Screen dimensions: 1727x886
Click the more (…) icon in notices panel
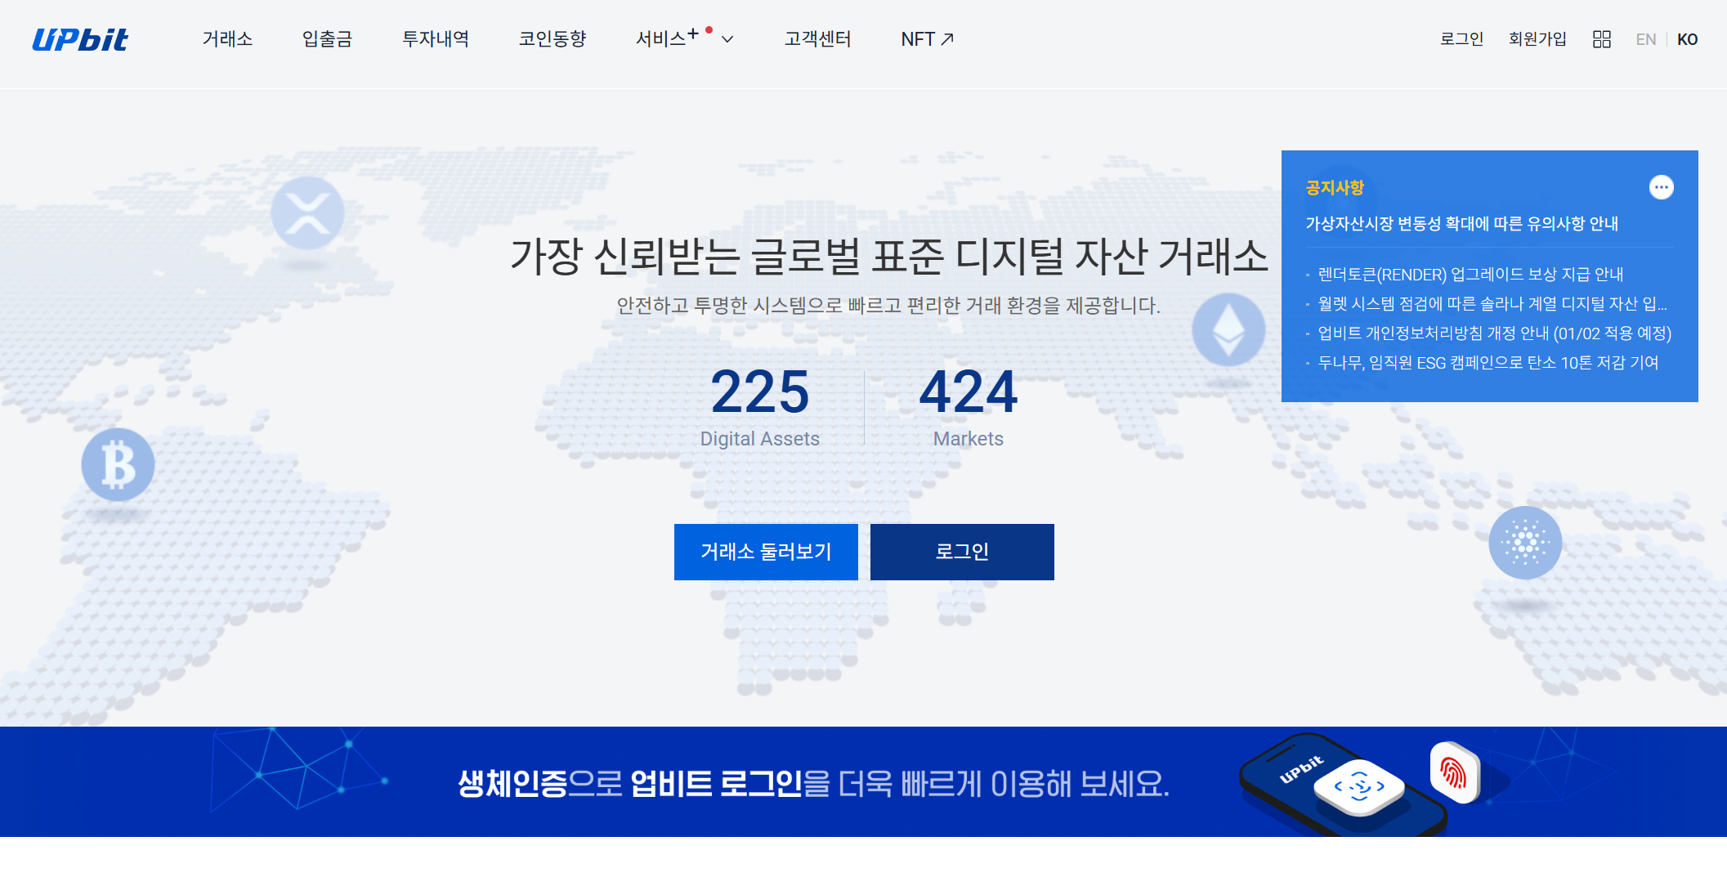[x=1661, y=187]
